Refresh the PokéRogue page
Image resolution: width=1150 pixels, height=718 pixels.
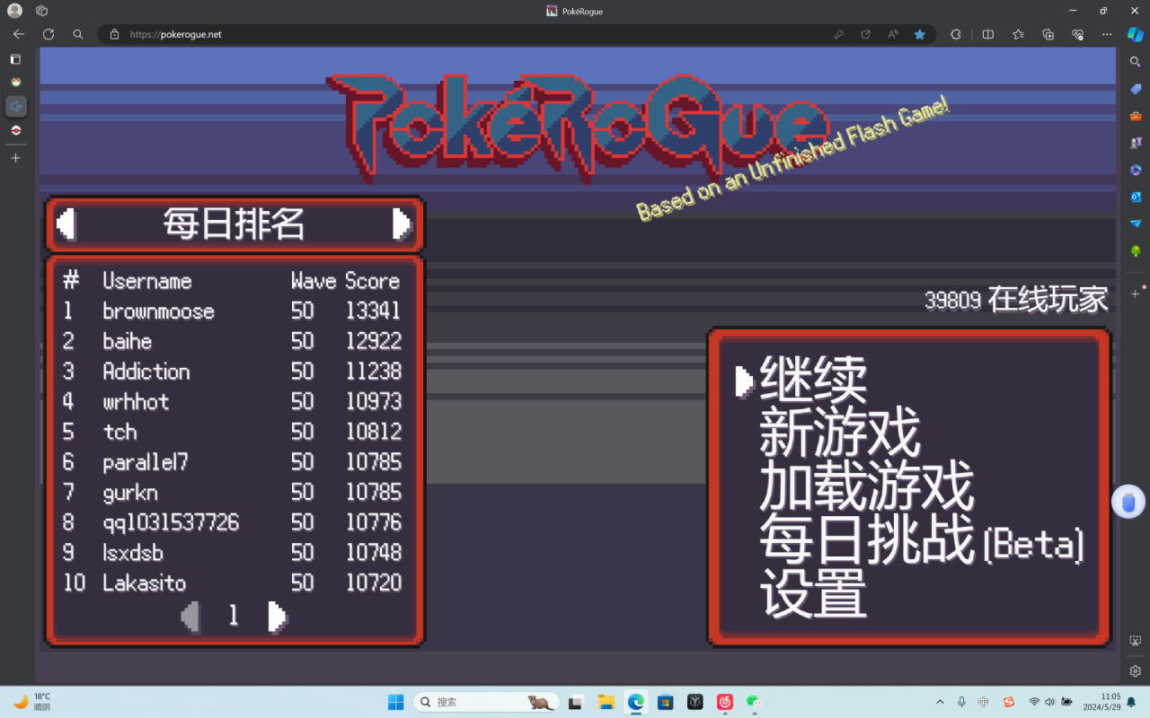49,34
